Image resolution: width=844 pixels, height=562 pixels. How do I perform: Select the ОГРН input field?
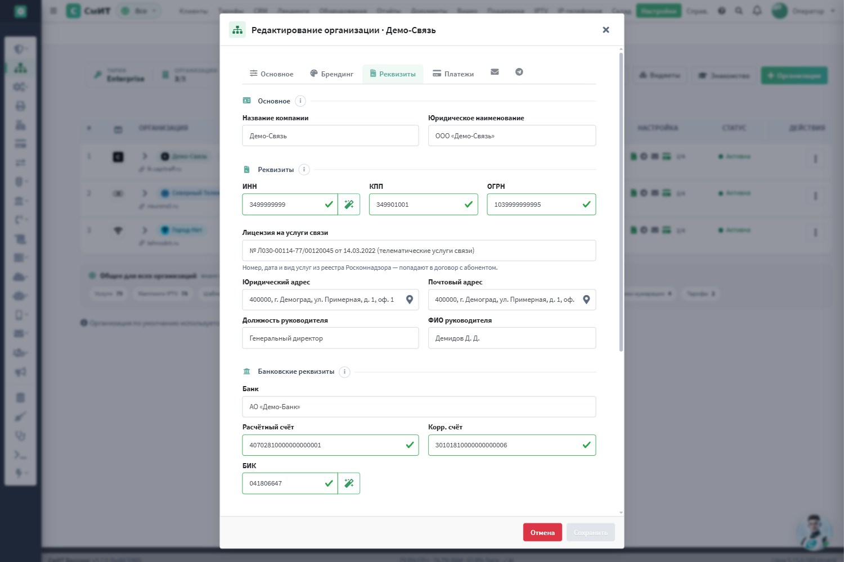coord(541,205)
